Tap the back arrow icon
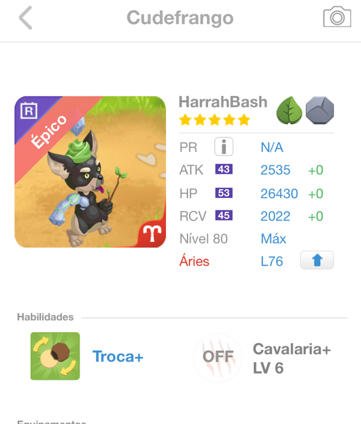 point(25,18)
